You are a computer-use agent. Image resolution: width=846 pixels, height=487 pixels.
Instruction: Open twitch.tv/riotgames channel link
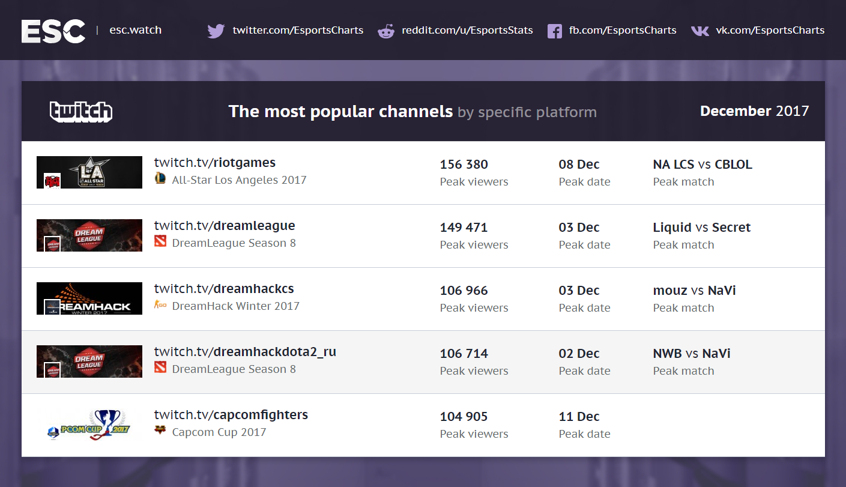[x=214, y=163]
